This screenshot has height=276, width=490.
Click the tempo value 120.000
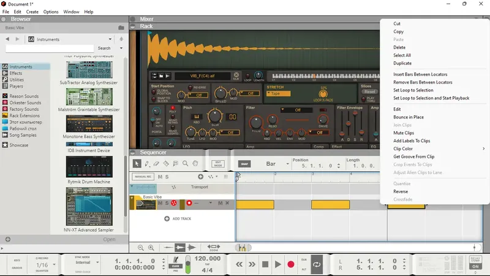[x=207, y=258]
